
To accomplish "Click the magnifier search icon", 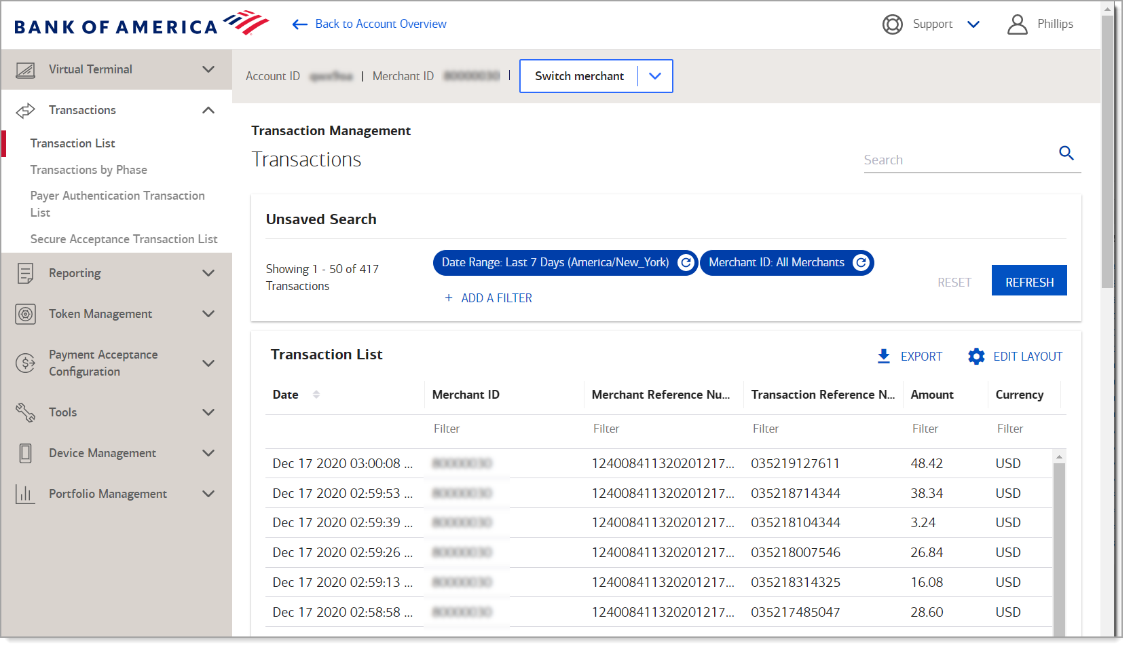I will (1066, 154).
